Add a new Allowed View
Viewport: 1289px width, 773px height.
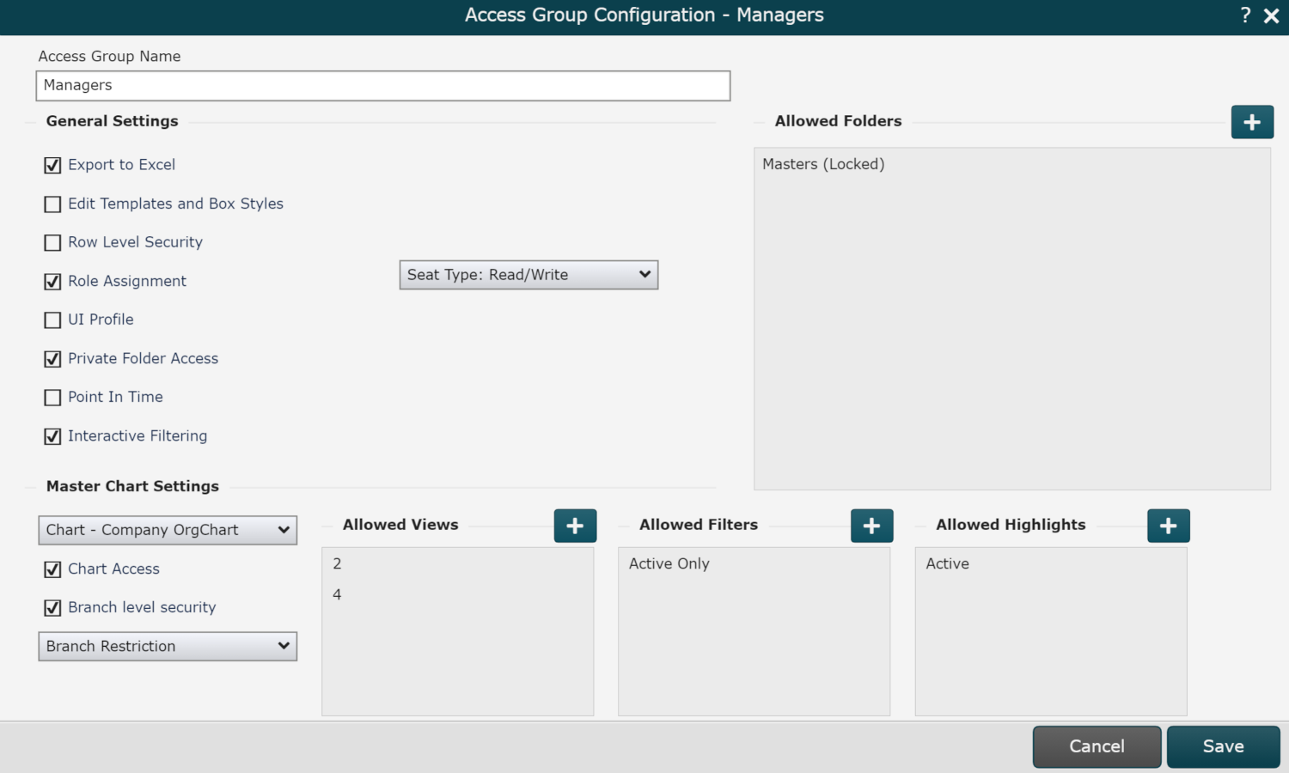pos(575,526)
